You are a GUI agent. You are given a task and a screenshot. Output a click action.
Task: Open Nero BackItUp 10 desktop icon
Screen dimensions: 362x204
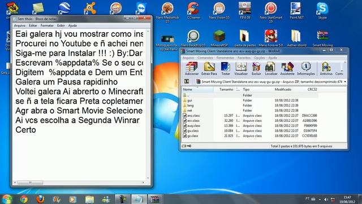pyautogui.click(x=193, y=39)
